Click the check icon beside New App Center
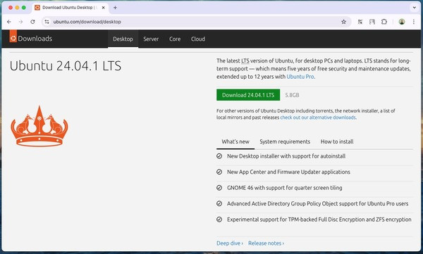Screen dimensions: 423x254 coord(219,172)
